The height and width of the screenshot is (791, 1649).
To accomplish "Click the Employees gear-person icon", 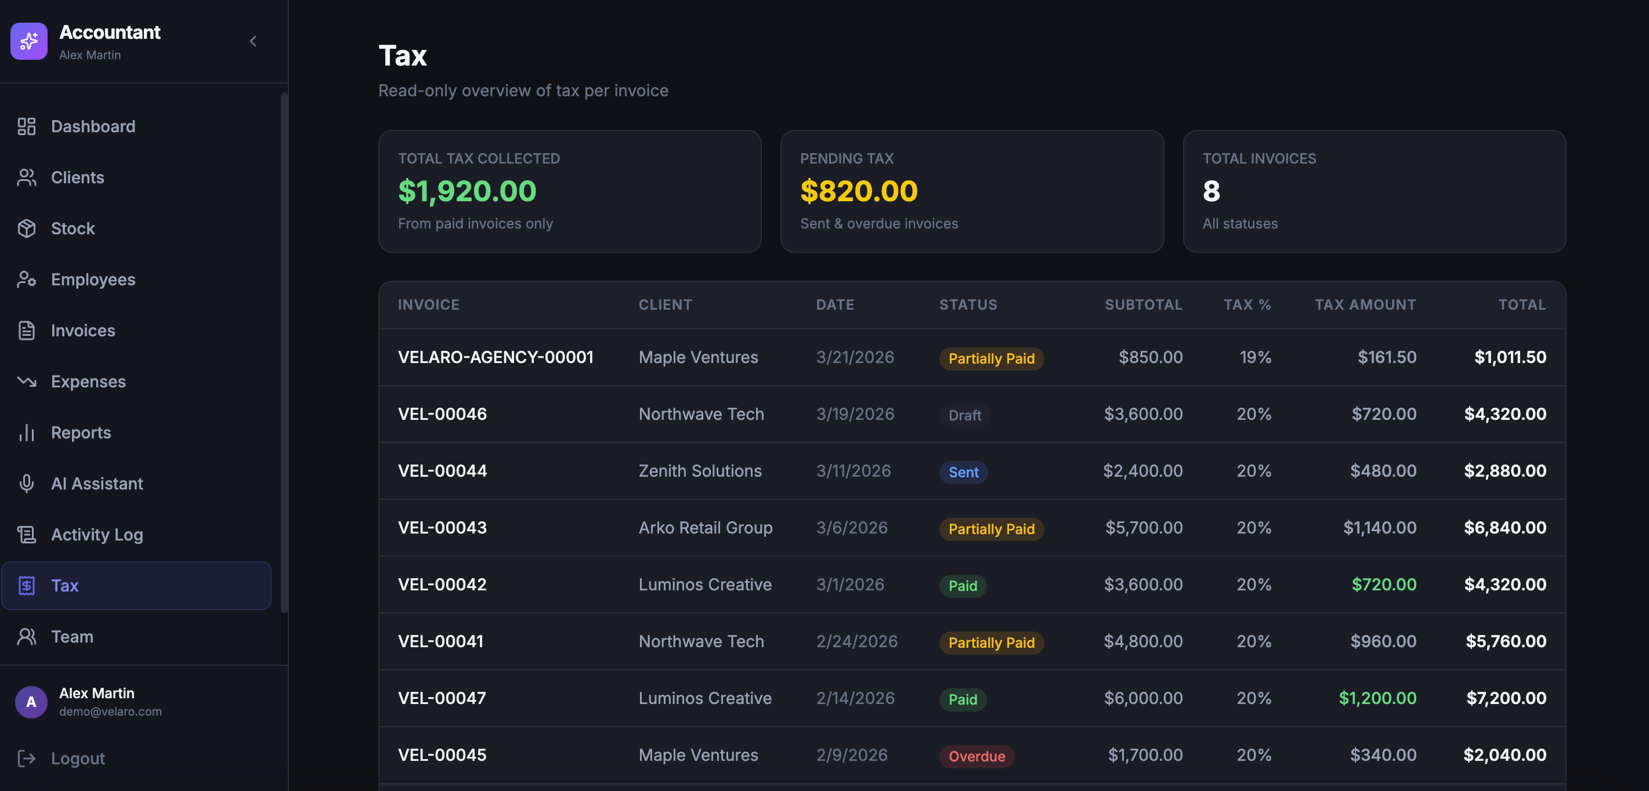I will (26, 280).
